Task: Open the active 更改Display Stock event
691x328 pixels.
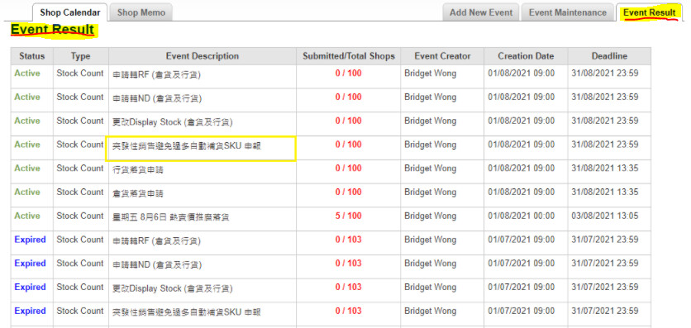Action: pyautogui.click(x=173, y=122)
